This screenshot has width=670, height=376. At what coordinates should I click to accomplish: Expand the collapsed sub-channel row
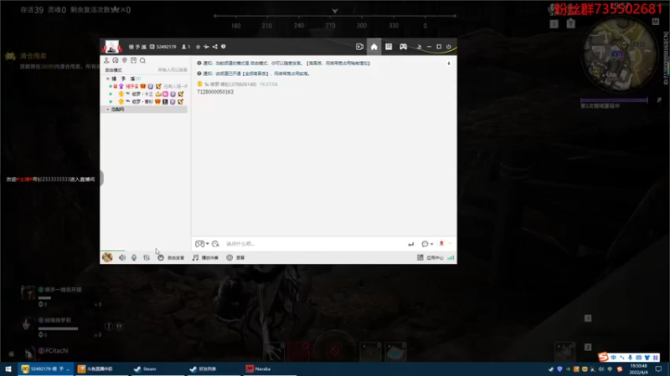coord(145,109)
